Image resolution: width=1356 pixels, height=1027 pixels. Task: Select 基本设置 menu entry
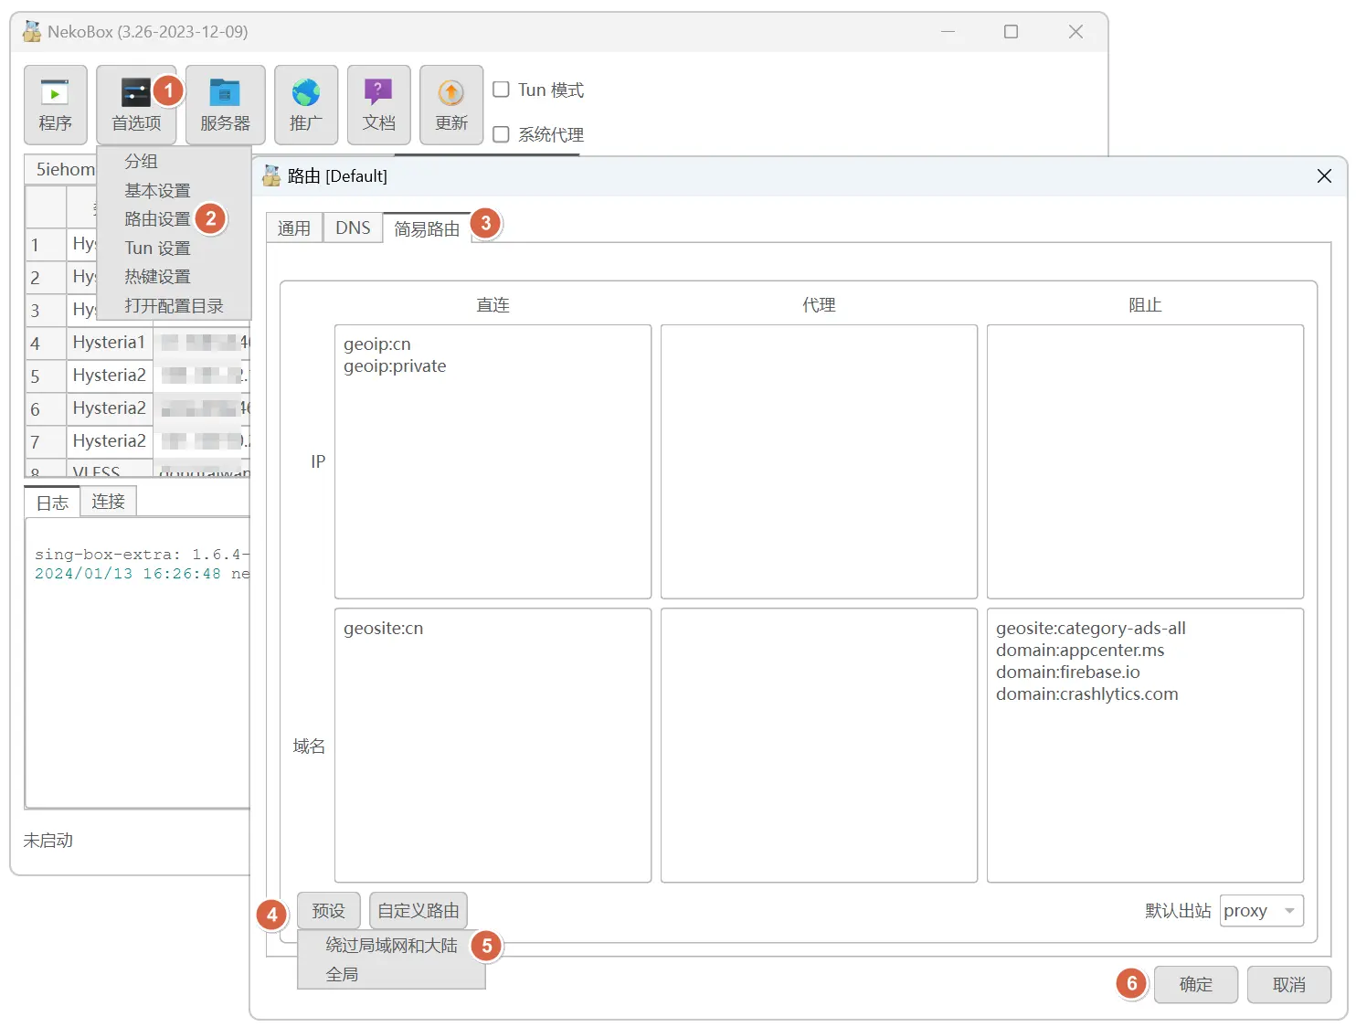[x=174, y=190]
